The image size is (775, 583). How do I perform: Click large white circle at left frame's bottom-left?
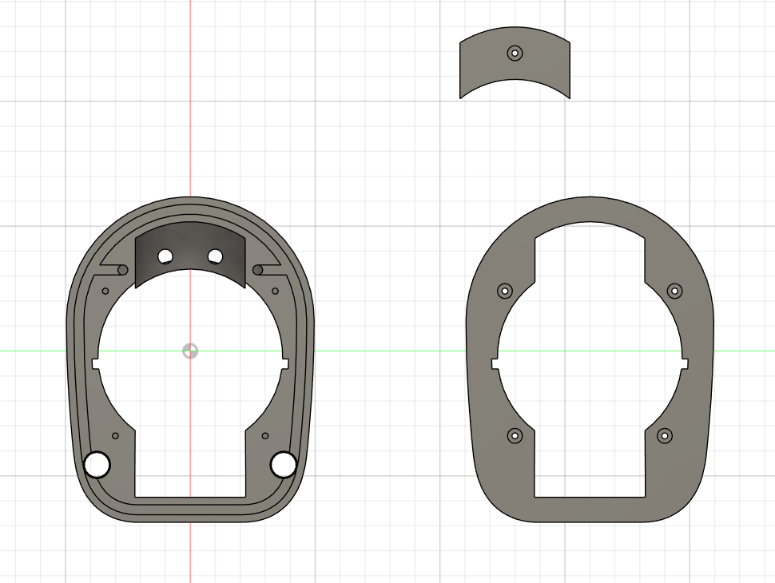(97, 464)
